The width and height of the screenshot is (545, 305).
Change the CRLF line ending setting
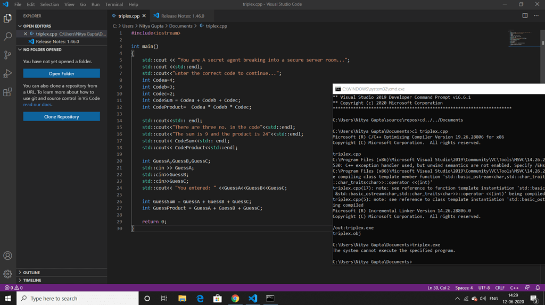pos(499,288)
